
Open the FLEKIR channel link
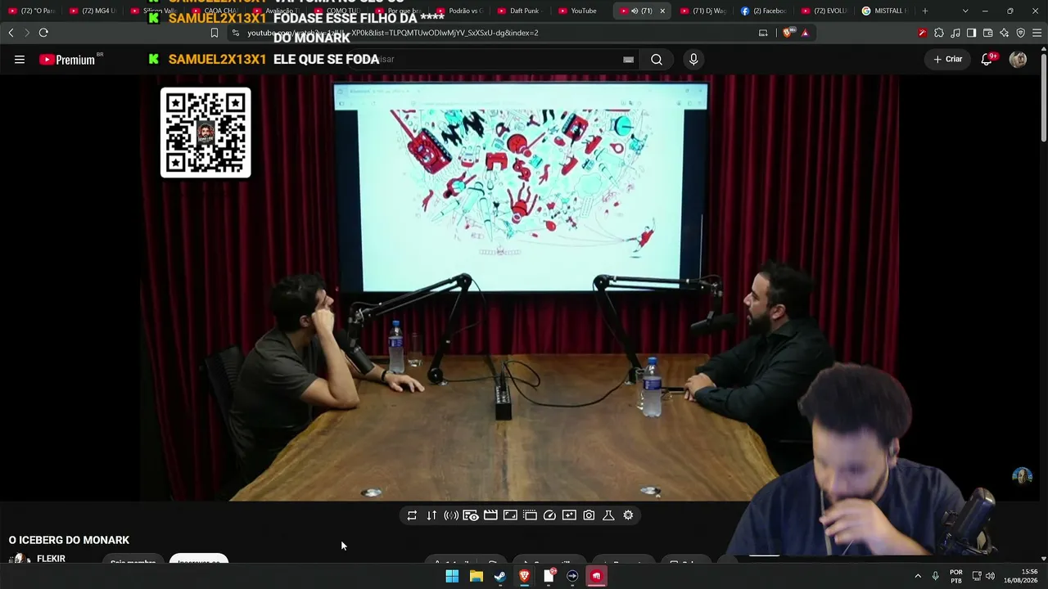[x=51, y=559]
